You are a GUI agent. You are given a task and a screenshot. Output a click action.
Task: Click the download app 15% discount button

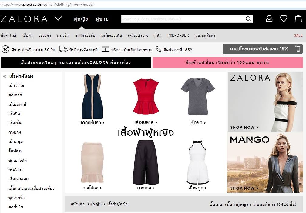[262, 49]
